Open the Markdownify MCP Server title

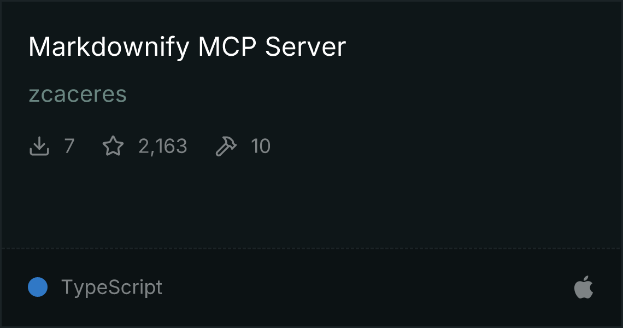[x=187, y=48]
